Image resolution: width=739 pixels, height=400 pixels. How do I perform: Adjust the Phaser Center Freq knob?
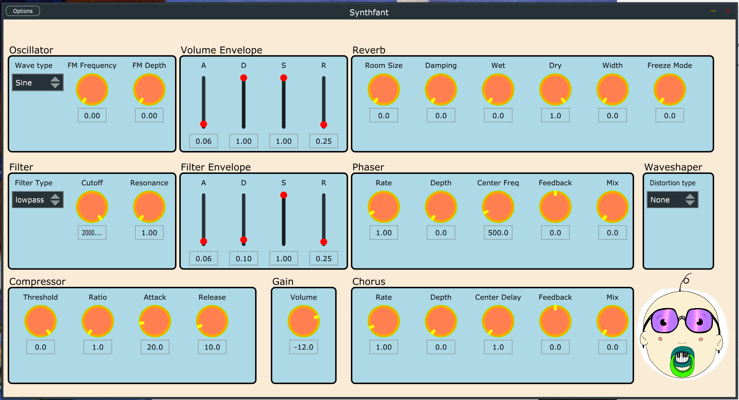[x=498, y=206]
